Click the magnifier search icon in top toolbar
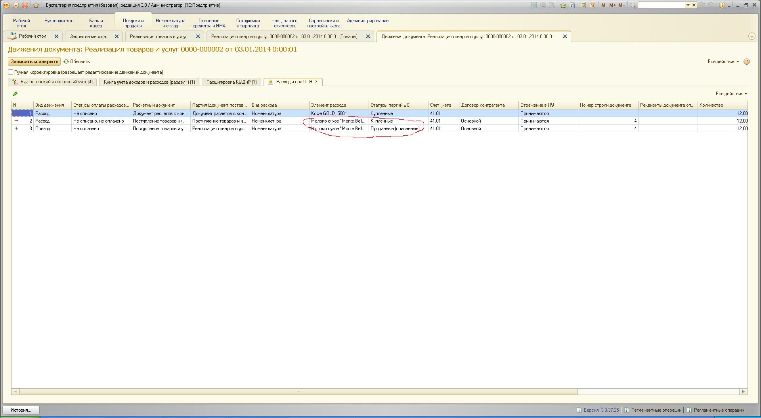This screenshot has height=418, width=761. [633, 5]
